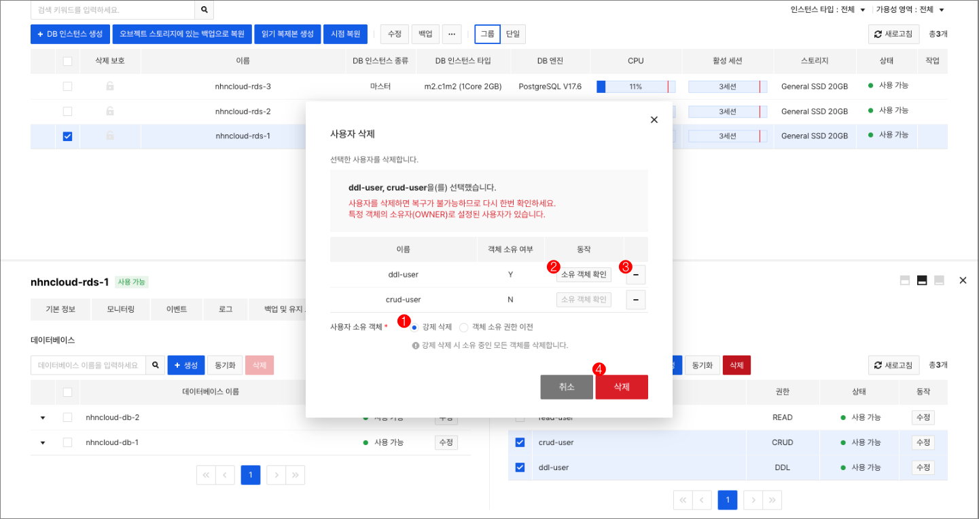Image resolution: width=979 pixels, height=519 pixels.
Task: Expand the nhncloud-db-1 database row
Action: (x=42, y=442)
